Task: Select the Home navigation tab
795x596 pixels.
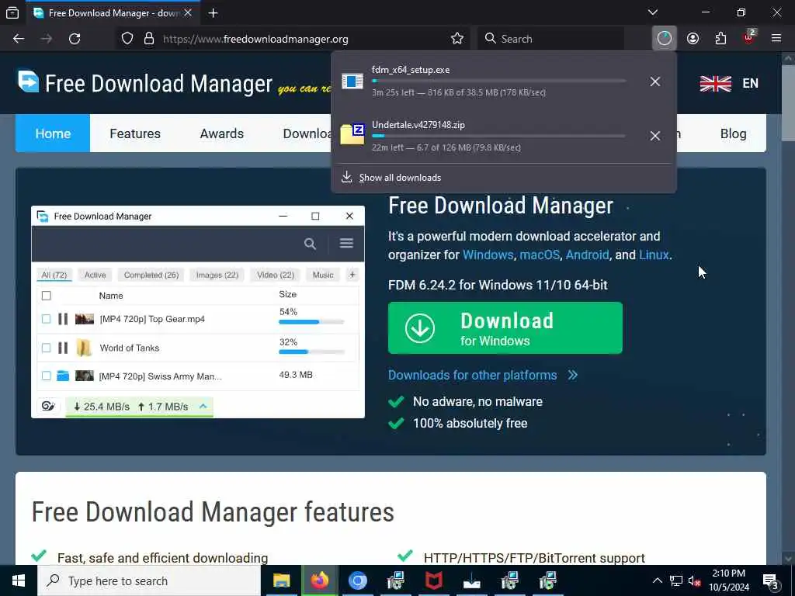Action: [53, 133]
